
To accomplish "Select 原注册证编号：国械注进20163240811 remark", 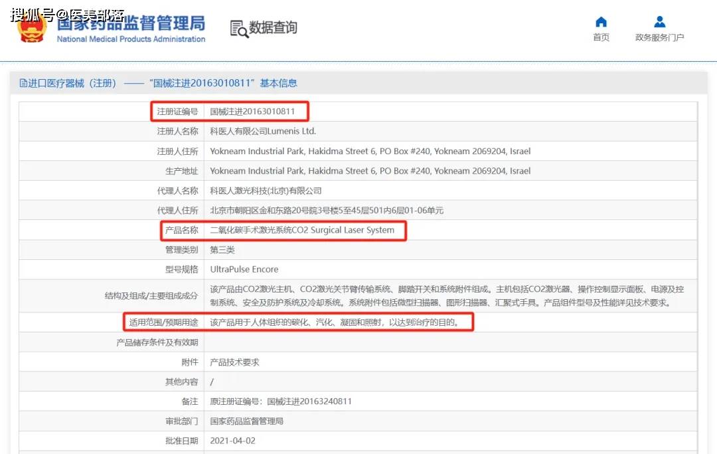I will (x=281, y=401).
